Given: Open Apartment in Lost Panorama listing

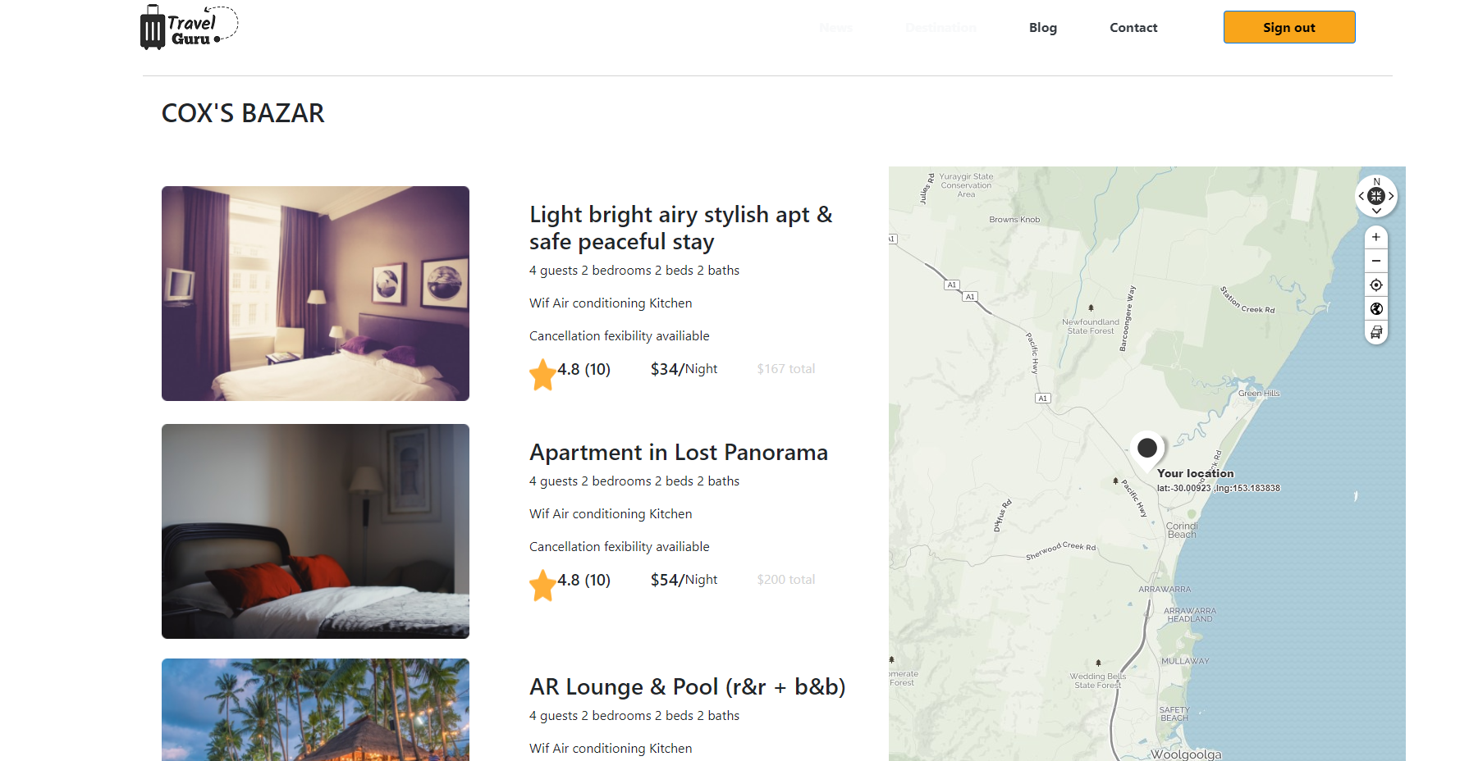Looking at the screenshot, I should 679,453.
